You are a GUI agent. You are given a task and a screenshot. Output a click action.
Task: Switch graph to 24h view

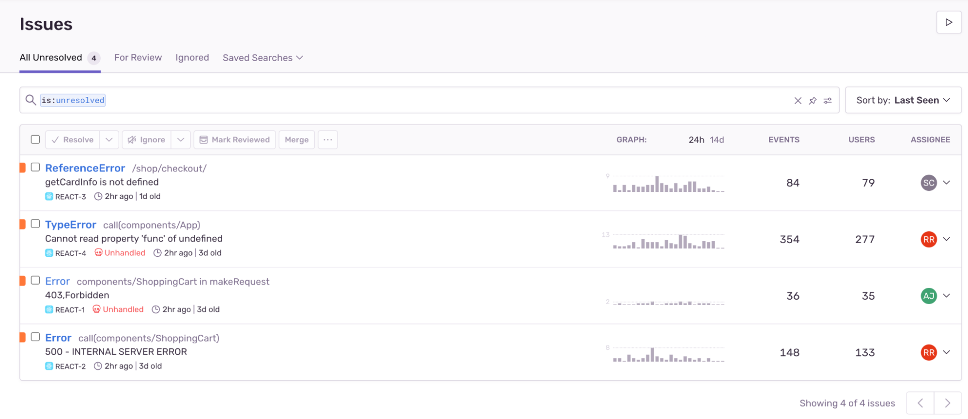(696, 140)
